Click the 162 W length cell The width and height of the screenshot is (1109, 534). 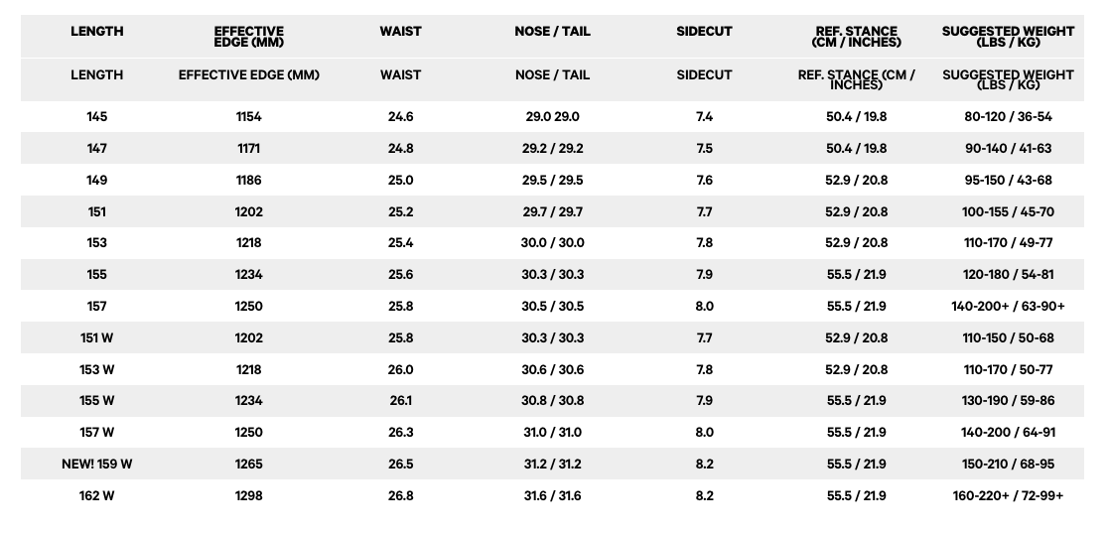click(x=97, y=496)
